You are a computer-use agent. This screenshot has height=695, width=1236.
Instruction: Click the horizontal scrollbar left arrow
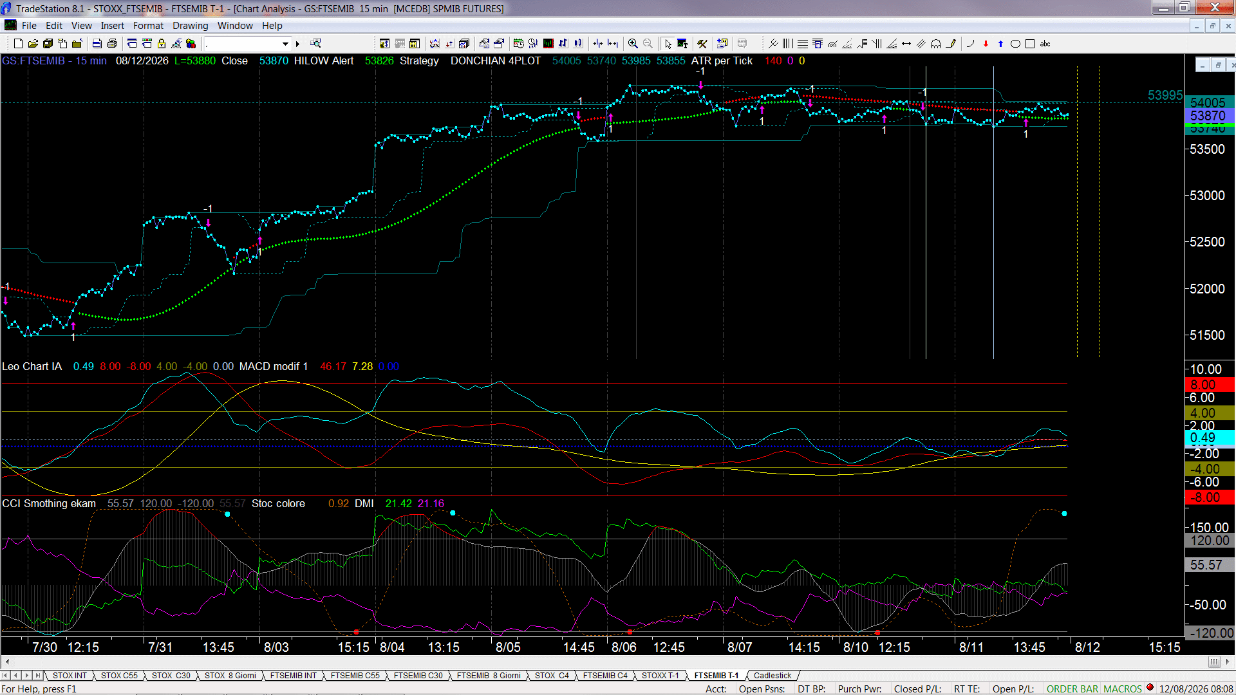(x=7, y=662)
